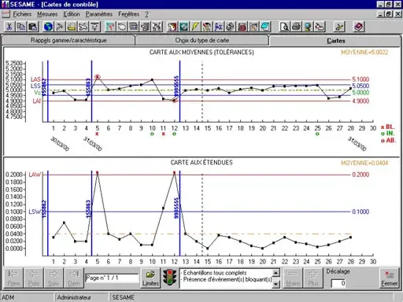This screenshot has width=403, height=302.
Task: Click the blue globe toolbar icon
Action: 48,27
